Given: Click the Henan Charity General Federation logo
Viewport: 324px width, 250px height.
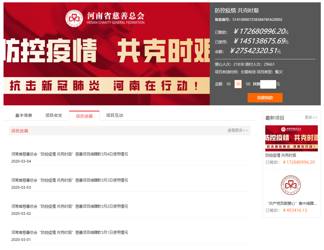Looking at the screenshot, I should pos(105,18).
